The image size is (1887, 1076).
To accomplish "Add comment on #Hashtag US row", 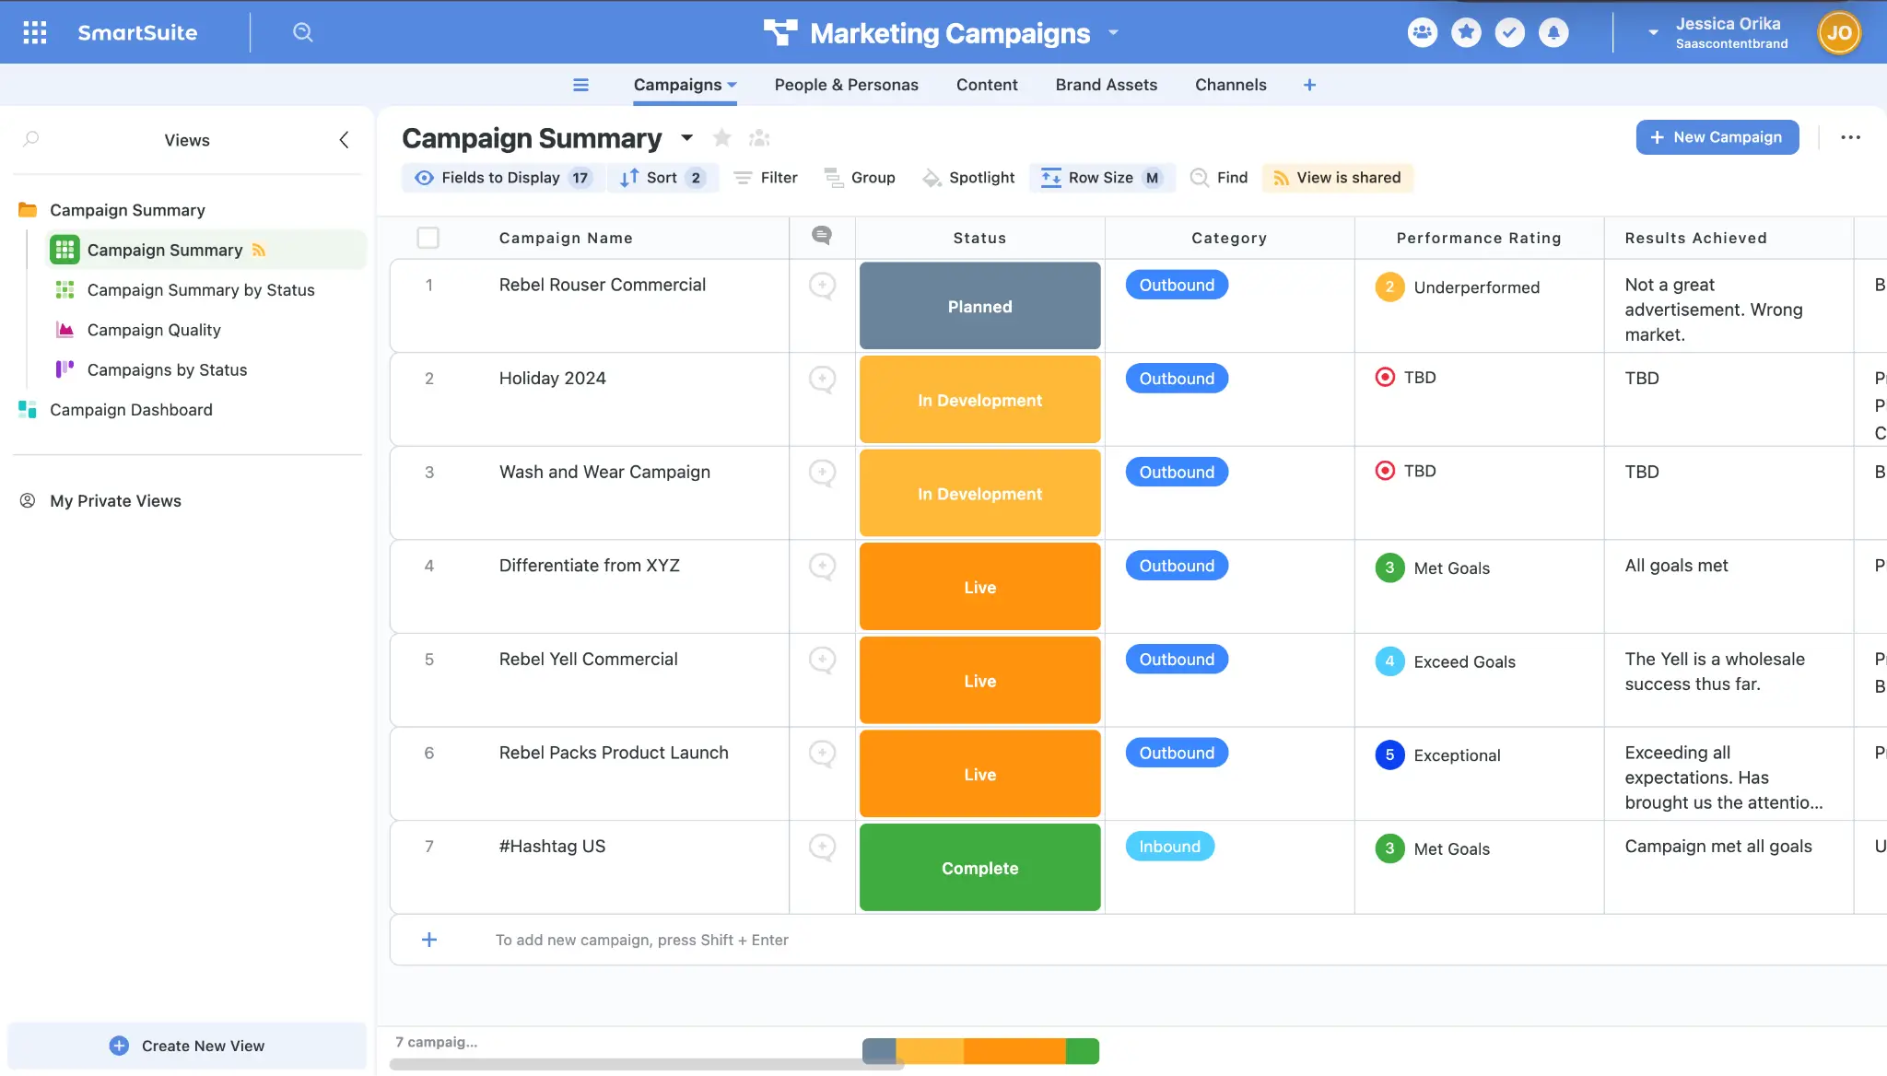I will 822,848.
